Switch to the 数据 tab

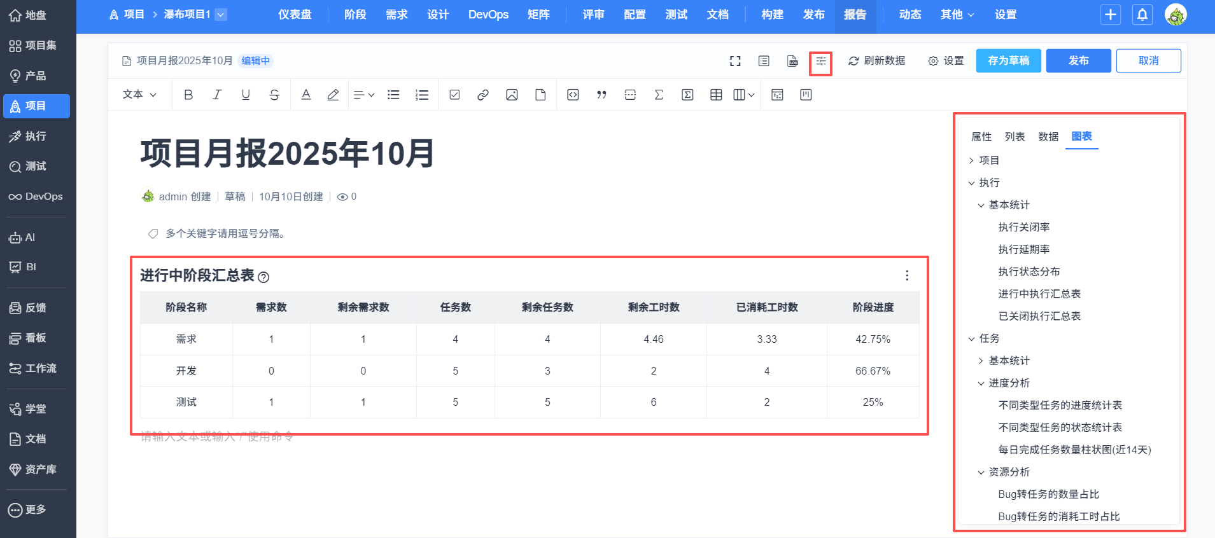(x=1048, y=137)
